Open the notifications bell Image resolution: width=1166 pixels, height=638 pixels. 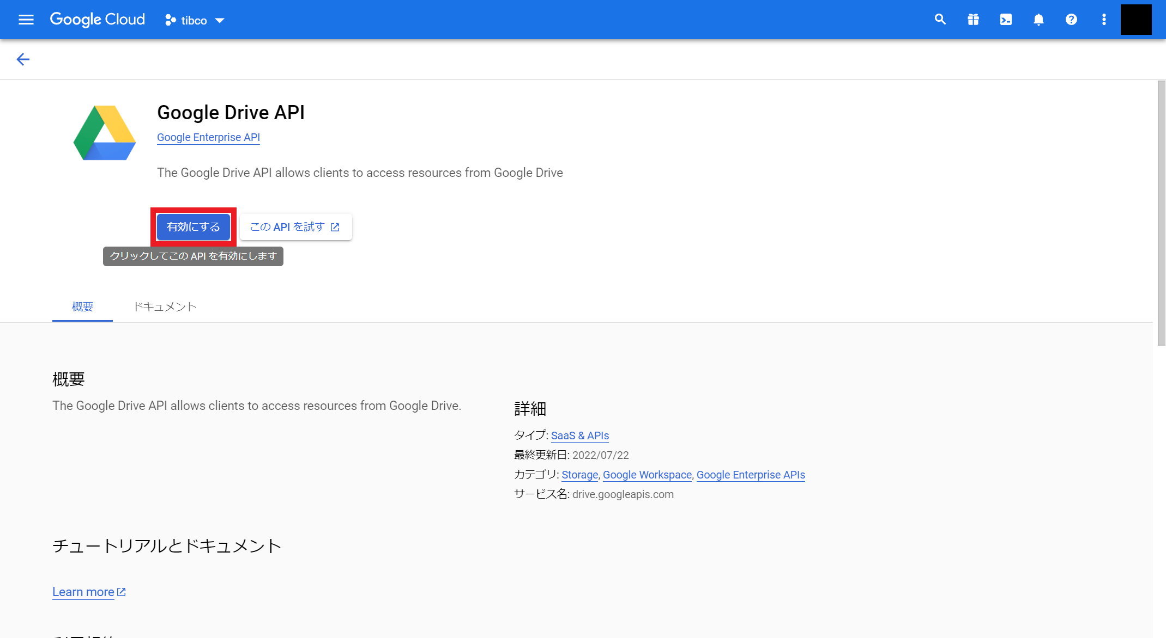coord(1038,20)
